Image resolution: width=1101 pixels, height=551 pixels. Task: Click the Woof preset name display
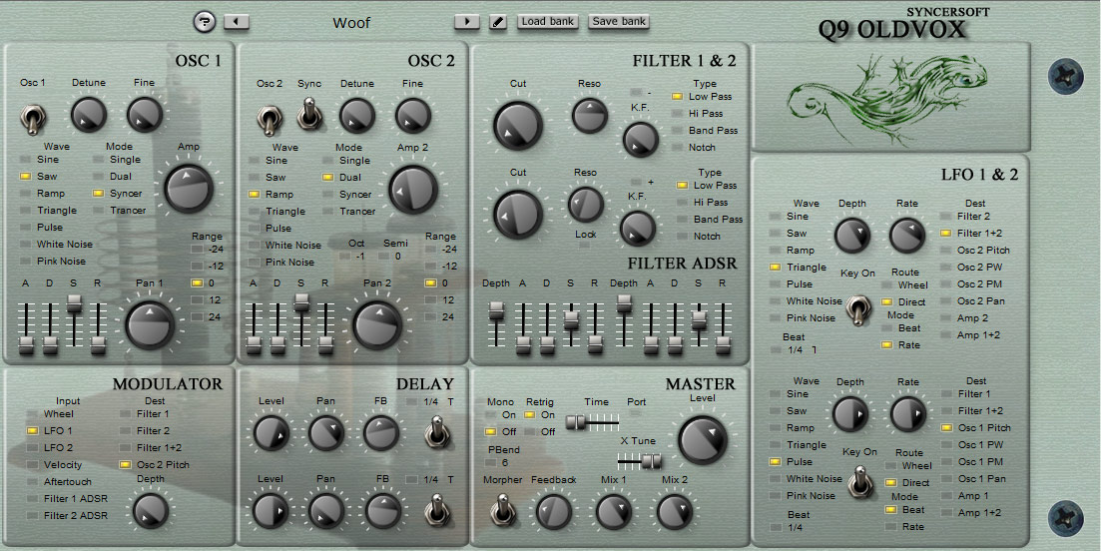pyautogui.click(x=351, y=23)
